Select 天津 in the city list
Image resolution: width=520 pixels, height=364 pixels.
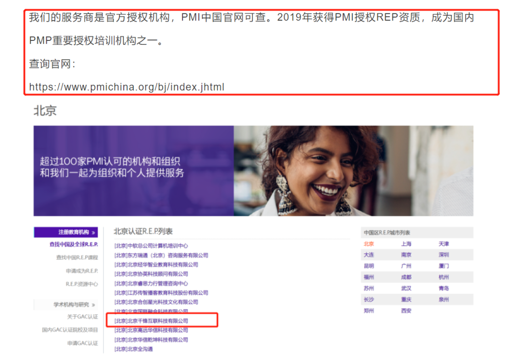(x=444, y=244)
